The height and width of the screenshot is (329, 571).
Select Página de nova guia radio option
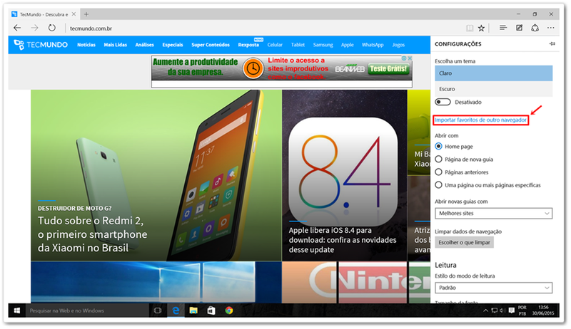pyautogui.click(x=439, y=160)
